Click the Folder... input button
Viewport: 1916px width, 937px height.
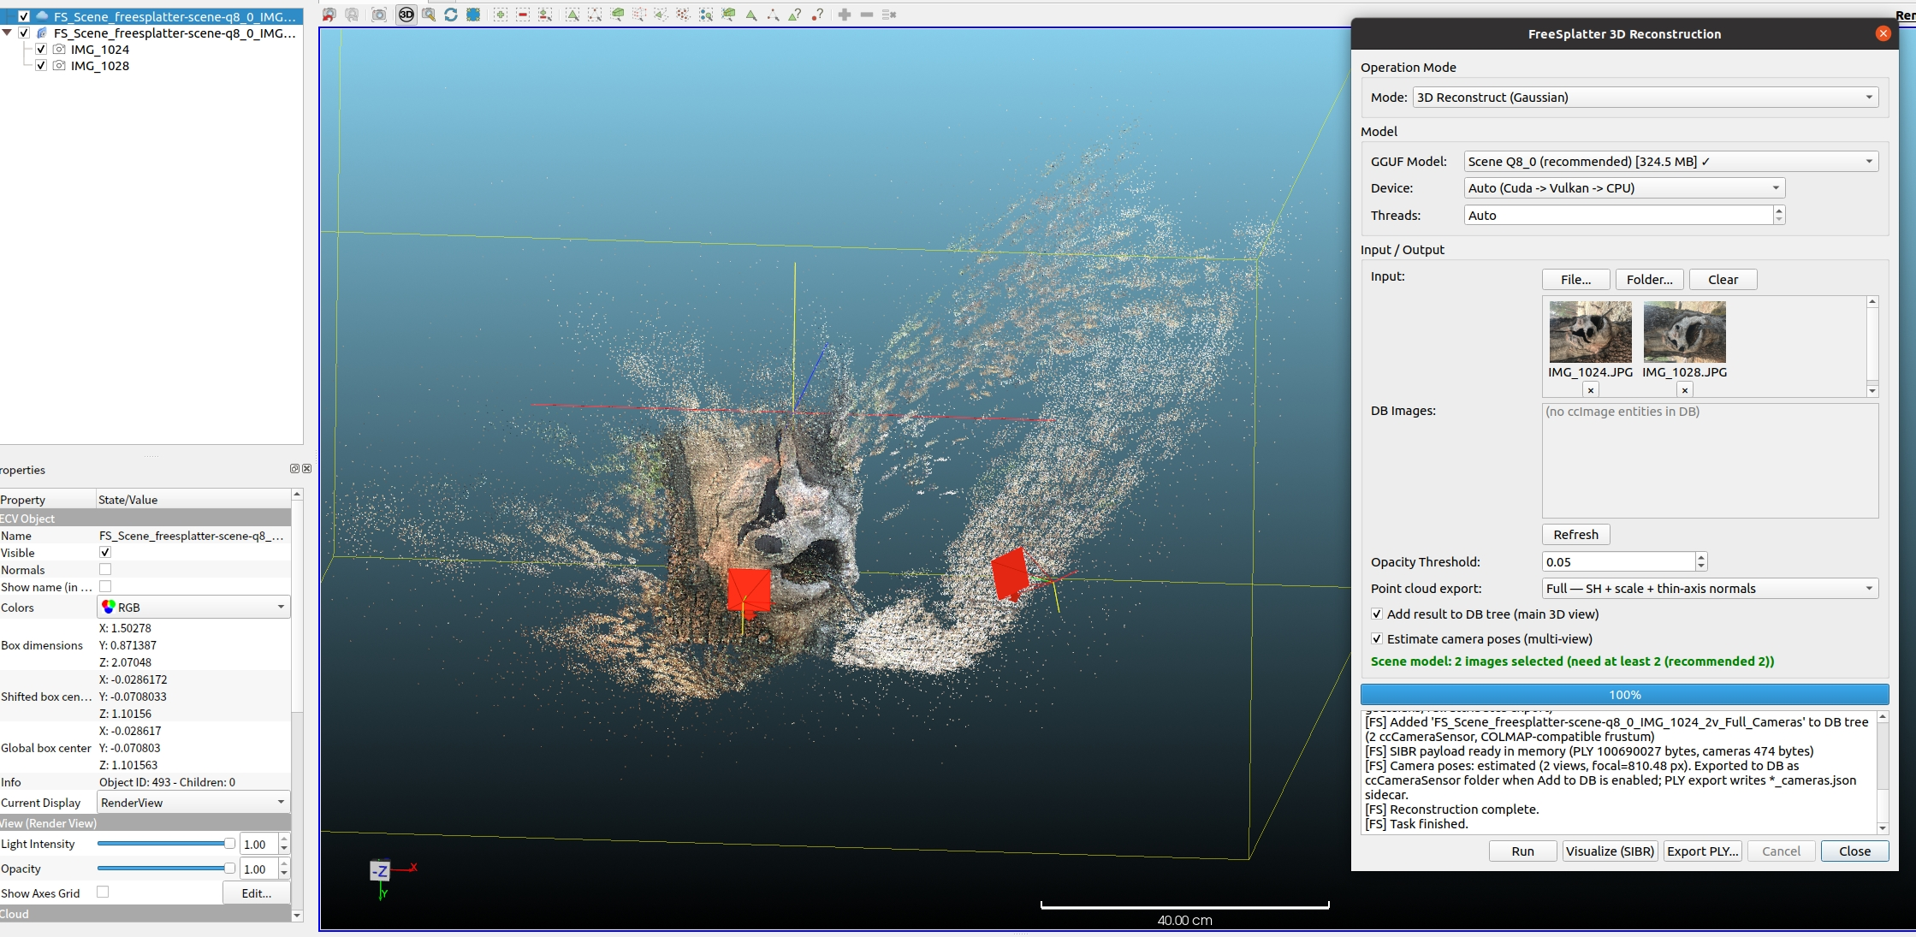coord(1649,280)
